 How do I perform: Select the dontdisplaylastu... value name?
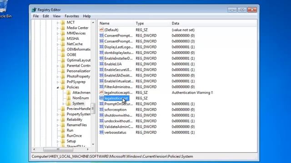119,53
